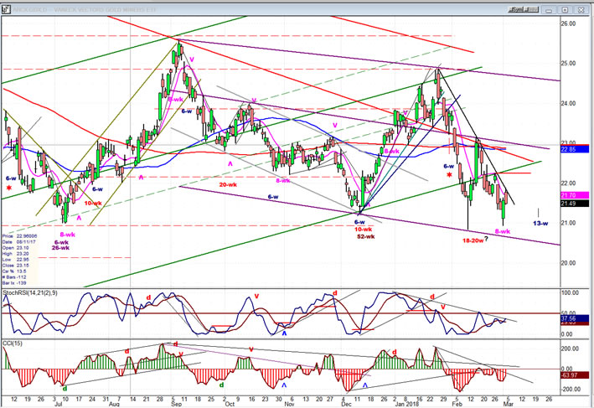
Task: Click the Aug month label on time axis
Action: (114, 404)
